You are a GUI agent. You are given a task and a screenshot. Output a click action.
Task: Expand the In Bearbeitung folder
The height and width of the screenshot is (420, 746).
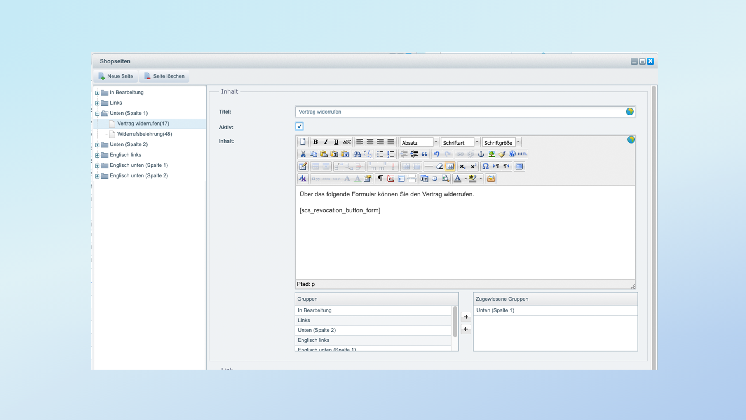[x=97, y=93]
